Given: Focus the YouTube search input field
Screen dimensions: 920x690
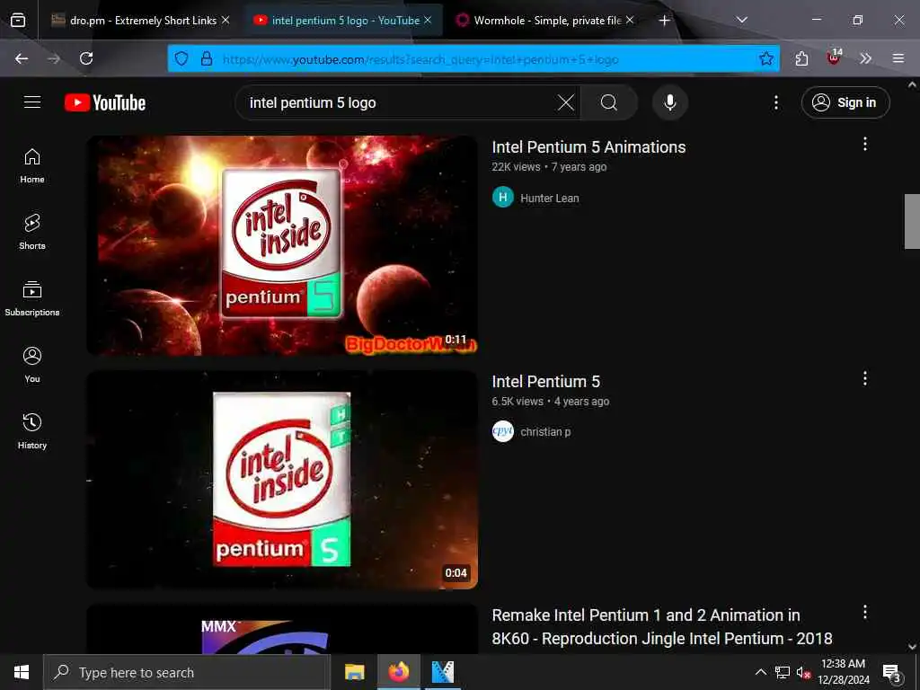Looking at the screenshot, I should pos(399,102).
